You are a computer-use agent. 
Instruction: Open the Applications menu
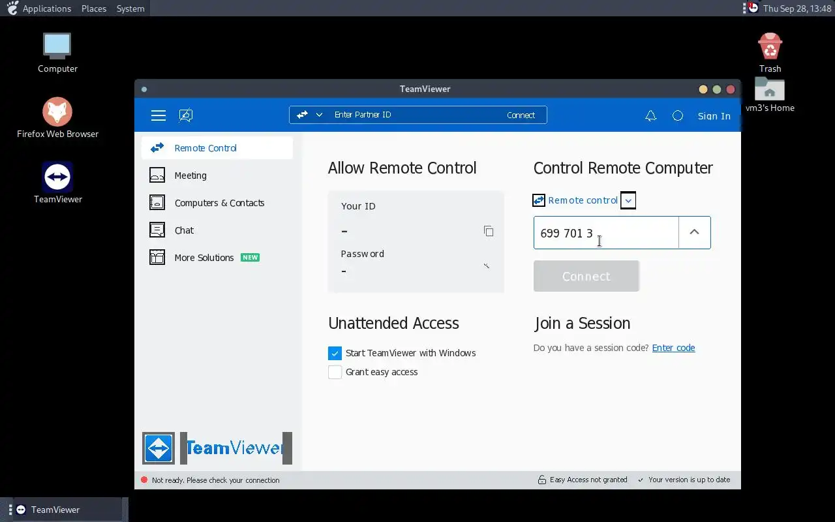[x=47, y=8]
